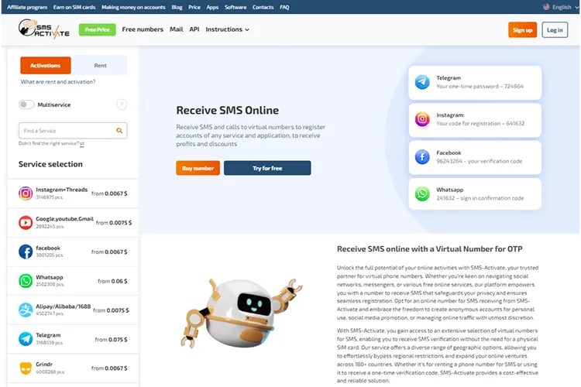Click the Instagram registration code card
This screenshot has height=387, width=581.
click(475, 120)
